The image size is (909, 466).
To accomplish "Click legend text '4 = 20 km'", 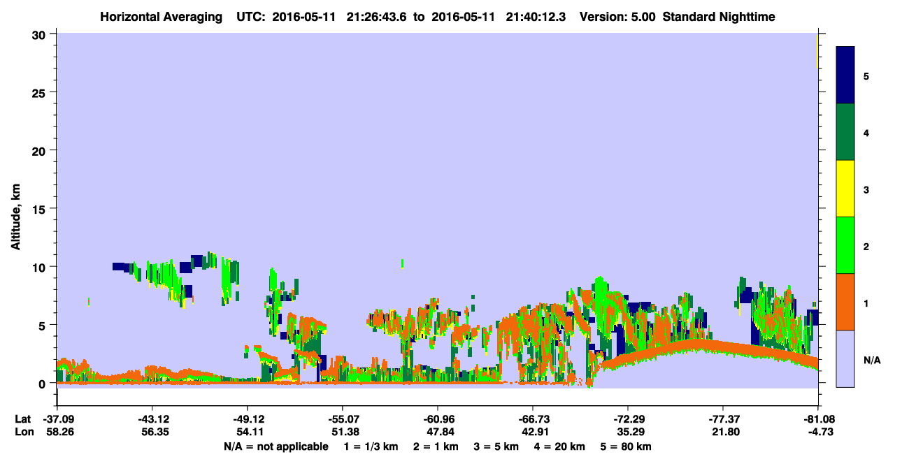I will pyautogui.click(x=559, y=446).
